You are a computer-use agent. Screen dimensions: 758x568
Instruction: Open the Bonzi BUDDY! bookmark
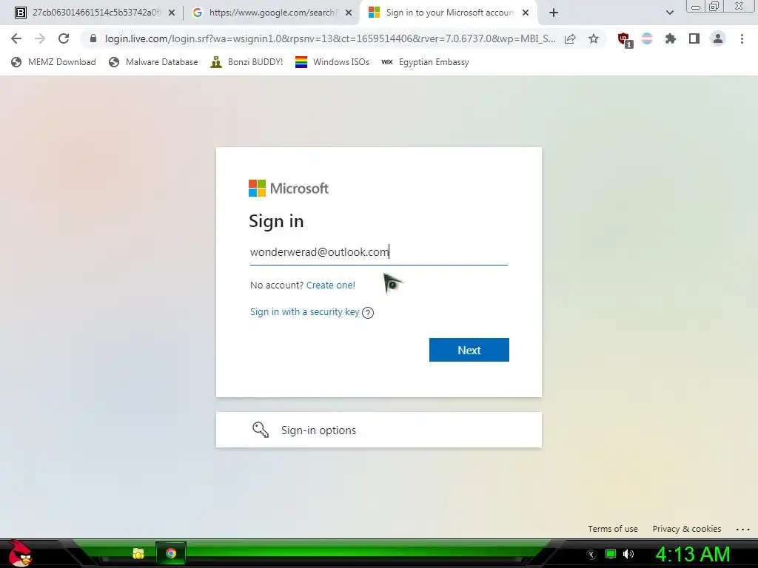tap(246, 62)
